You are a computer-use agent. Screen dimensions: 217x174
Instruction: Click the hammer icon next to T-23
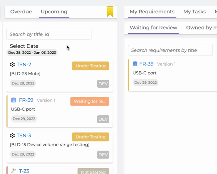[13, 171]
